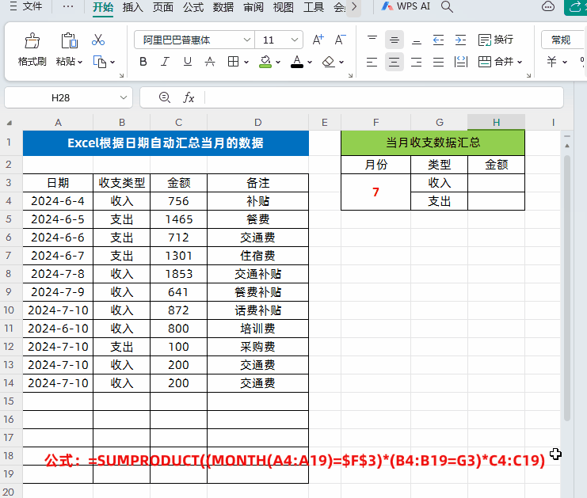
Task: Open the 文件 File menu
Action: [x=26, y=6]
